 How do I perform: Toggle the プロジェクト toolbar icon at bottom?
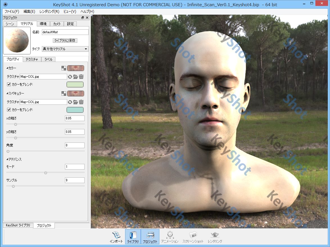coord(150,237)
